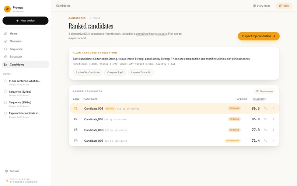The width and height of the screenshot is (297, 186).
Task: Select the Candidate_002 row
Action: pos(174,141)
